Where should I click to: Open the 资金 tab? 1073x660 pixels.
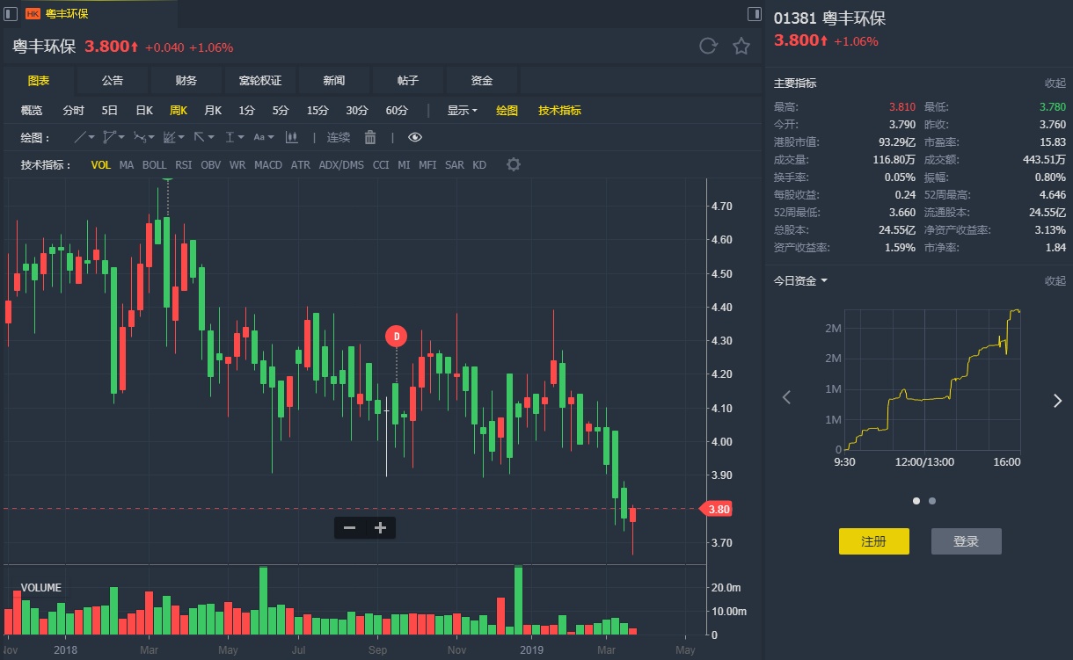(x=482, y=80)
